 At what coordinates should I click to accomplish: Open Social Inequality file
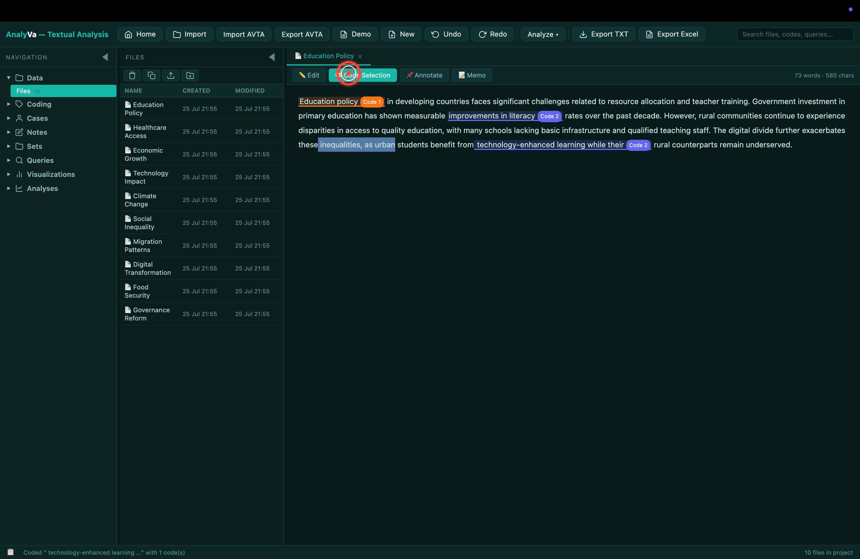[201, 222]
